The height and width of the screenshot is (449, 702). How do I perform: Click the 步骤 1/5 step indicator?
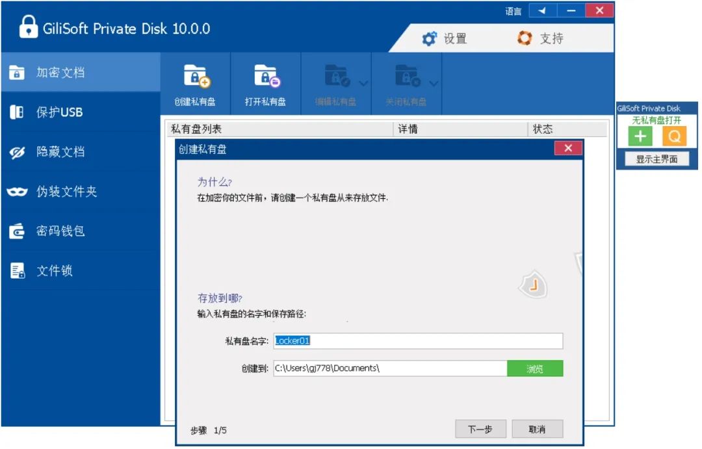[208, 430]
